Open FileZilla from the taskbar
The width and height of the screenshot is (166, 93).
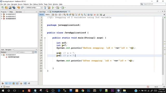coord(29,91)
